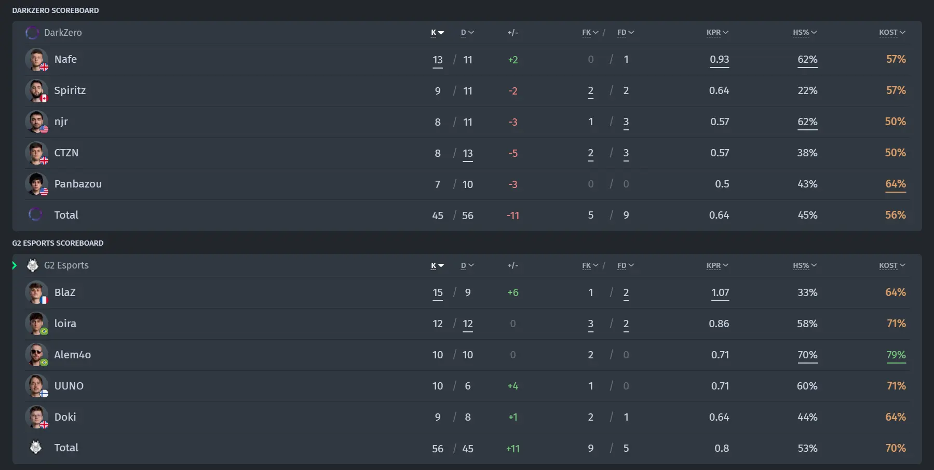Open Alem4o's player avatar
The image size is (934, 470).
coord(36,355)
